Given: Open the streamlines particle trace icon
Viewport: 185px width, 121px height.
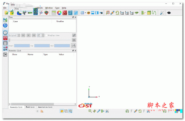Looking at the screenshot, I should point(35,11).
